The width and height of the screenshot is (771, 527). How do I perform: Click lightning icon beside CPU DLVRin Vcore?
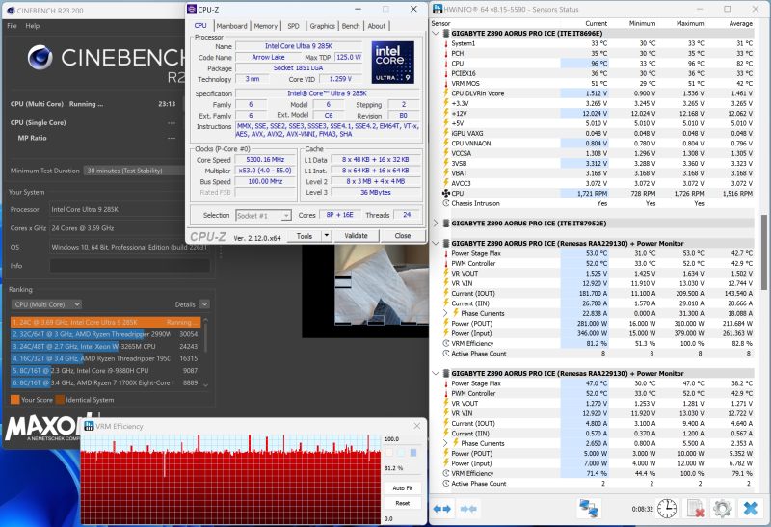tap(446, 92)
